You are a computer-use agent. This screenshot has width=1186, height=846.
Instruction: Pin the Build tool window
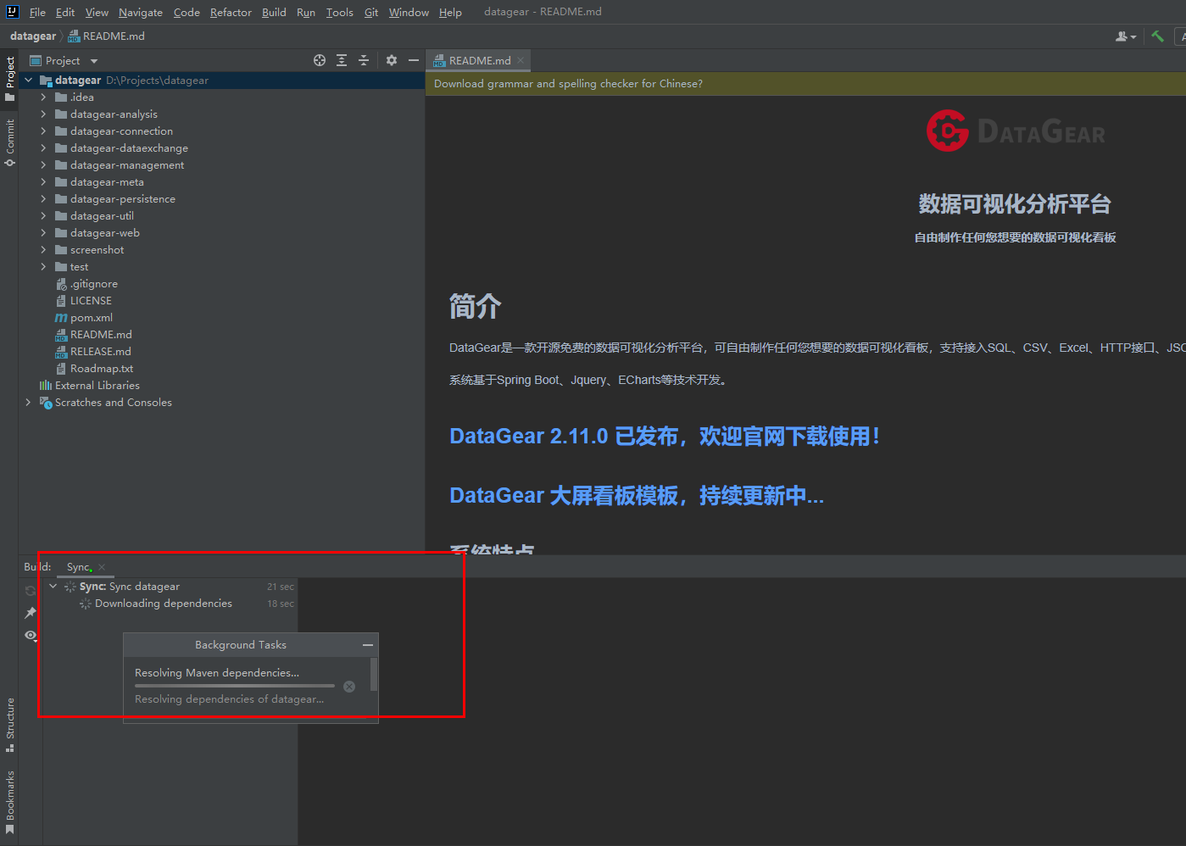point(29,612)
